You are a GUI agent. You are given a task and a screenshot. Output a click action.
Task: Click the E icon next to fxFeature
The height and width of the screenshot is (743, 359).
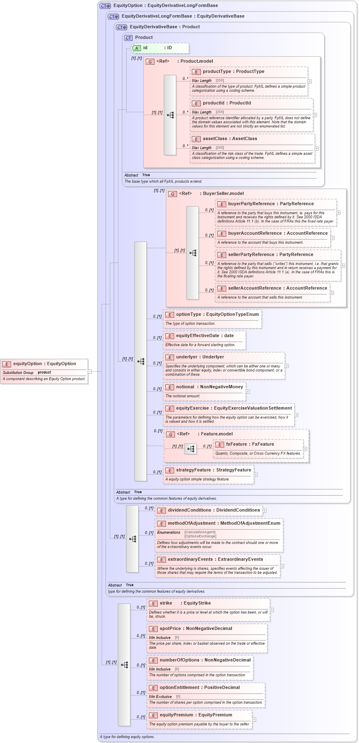[x=220, y=445]
